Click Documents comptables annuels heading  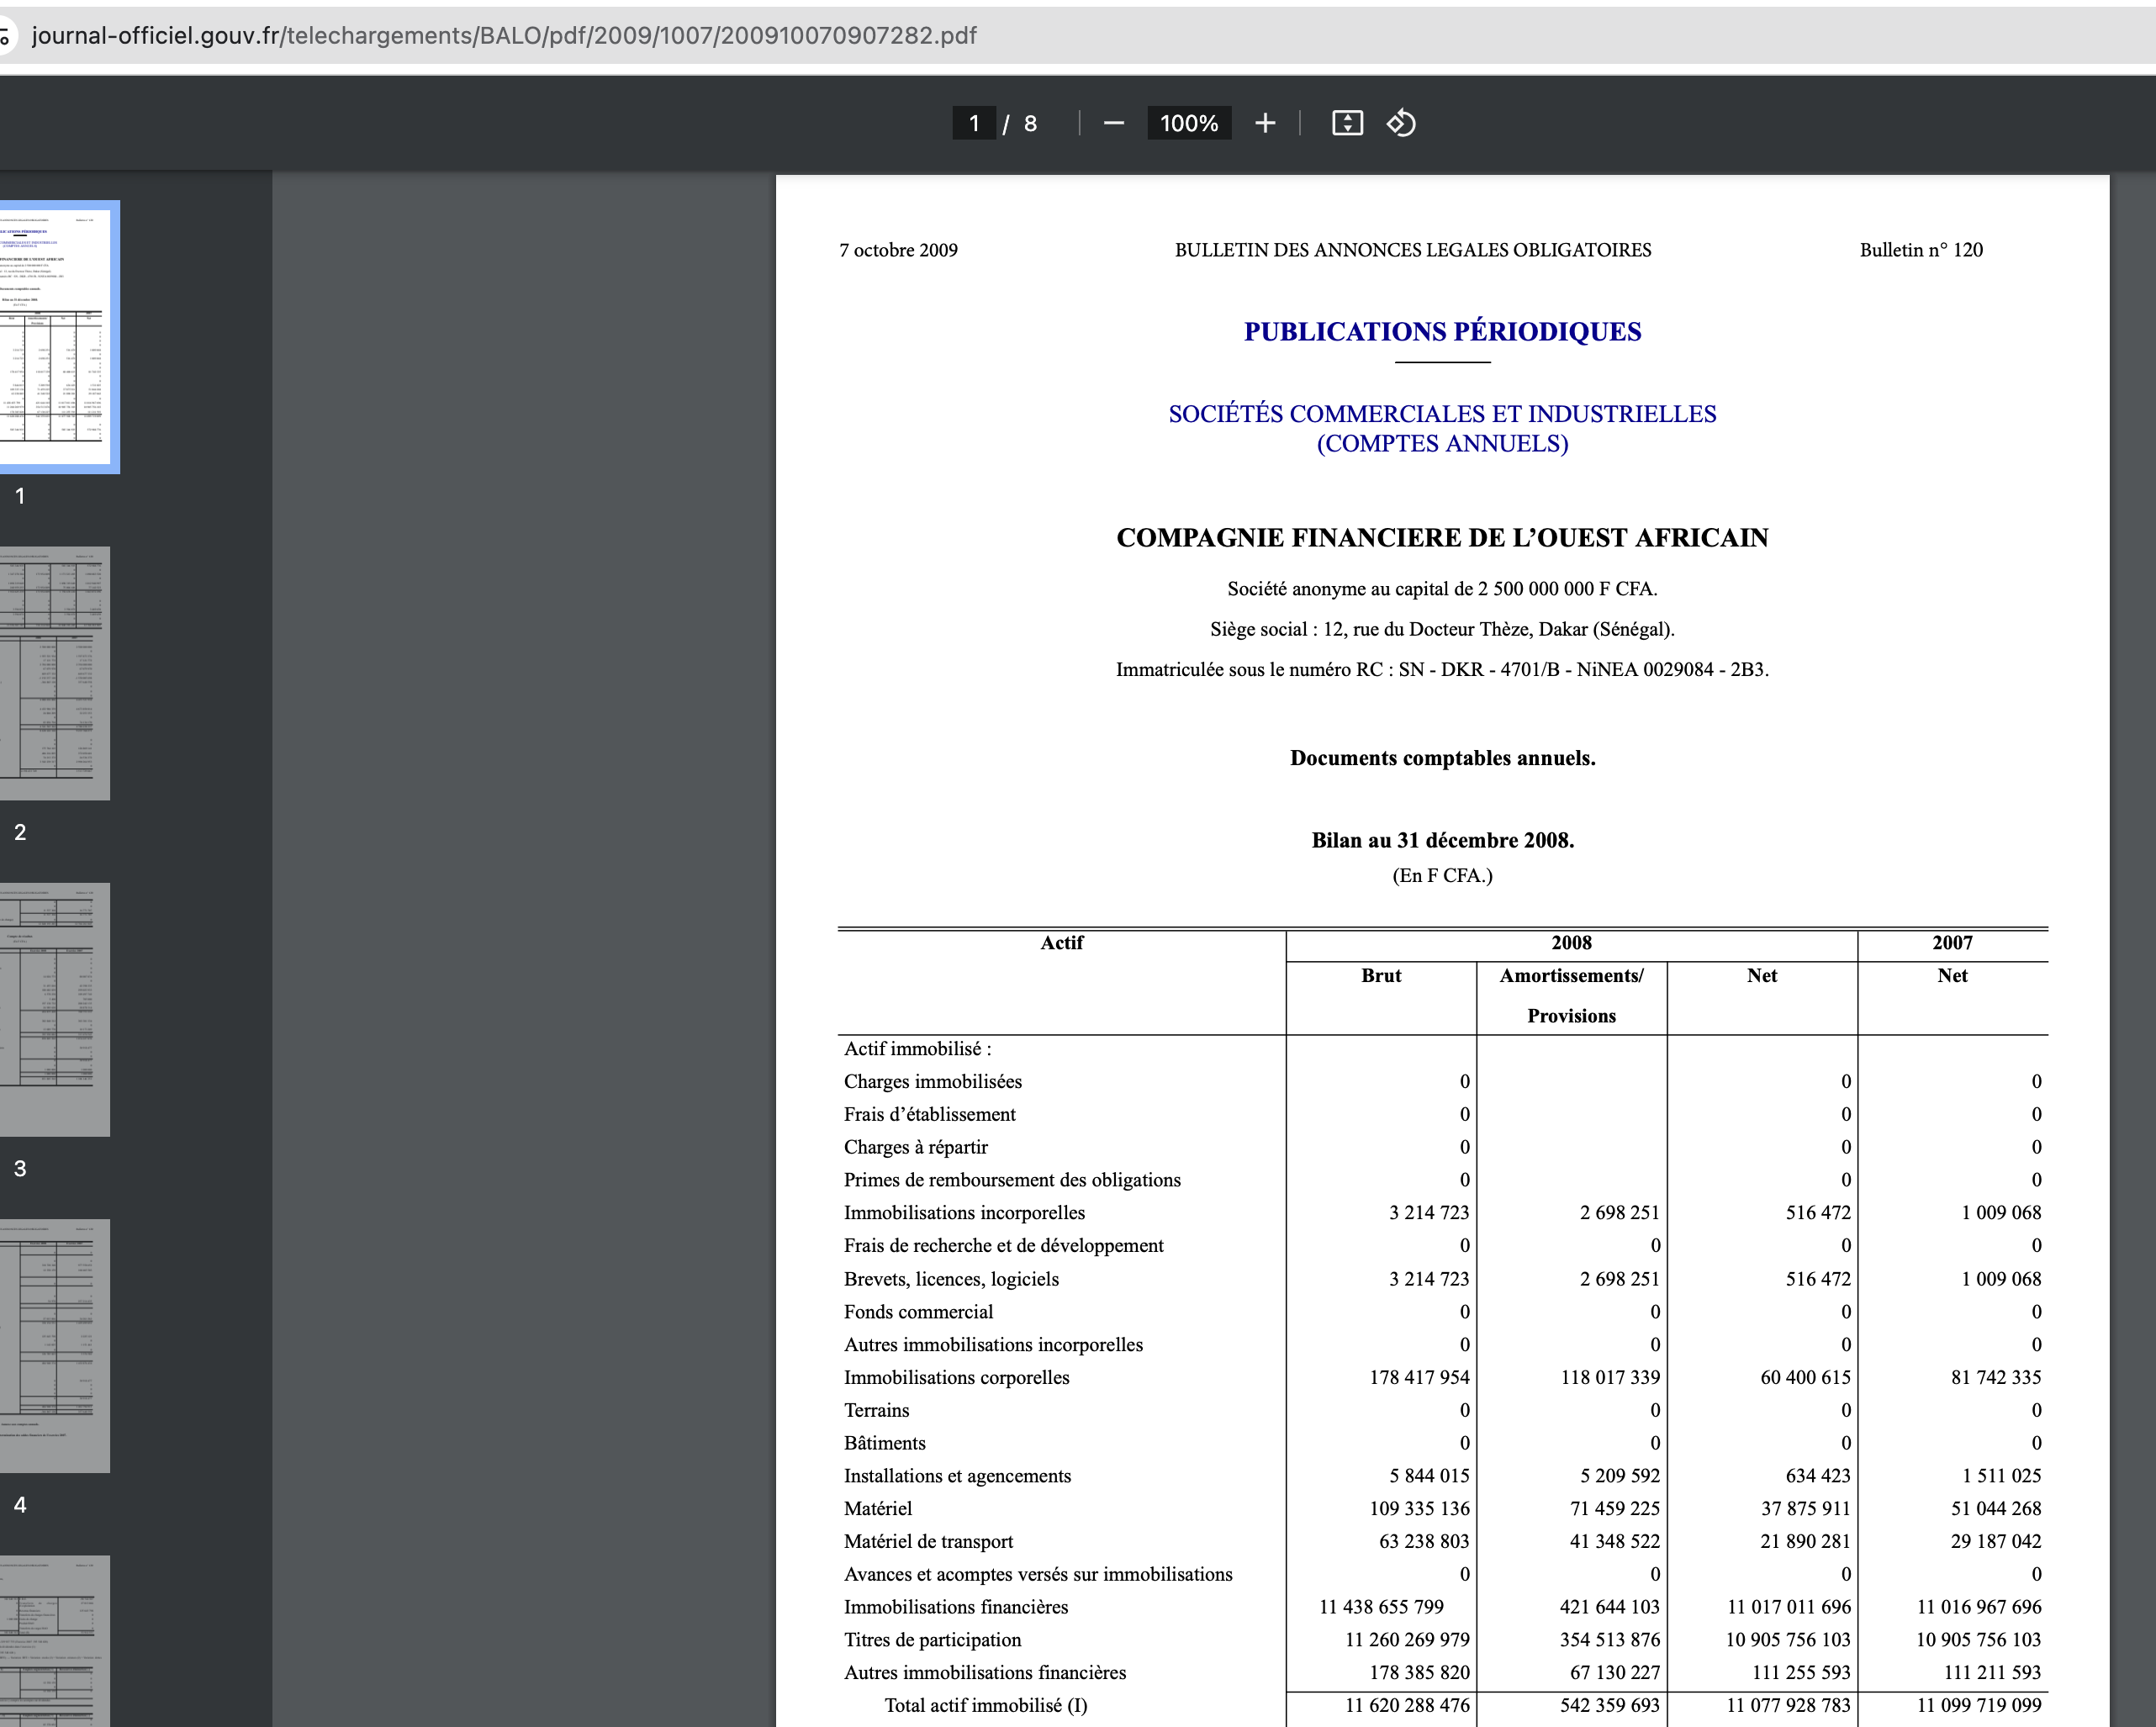point(1442,758)
